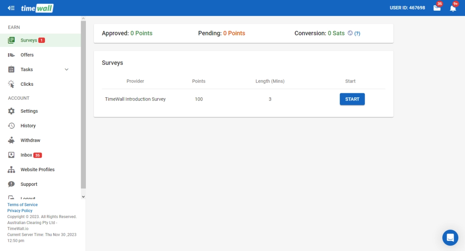This screenshot has height=251, width=465.
Task: Start the TimeWall Introduction Survey
Action: (352, 99)
